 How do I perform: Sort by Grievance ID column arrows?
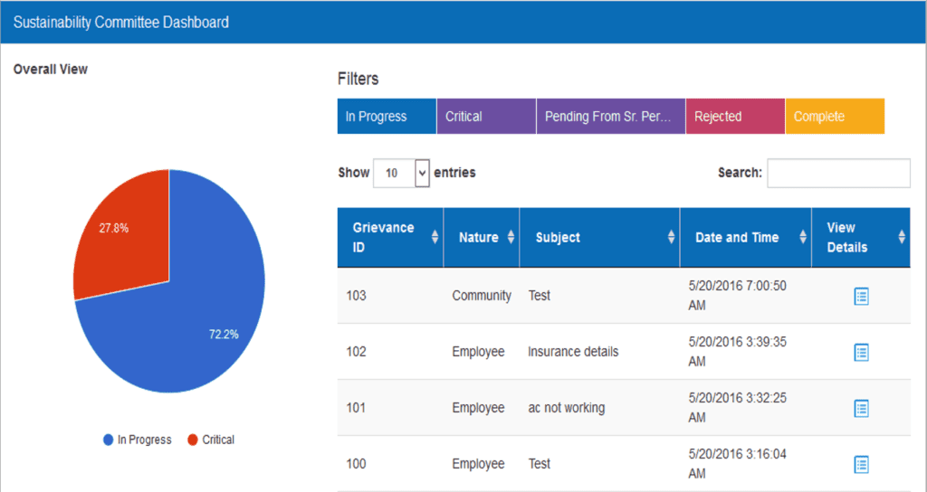pos(435,237)
